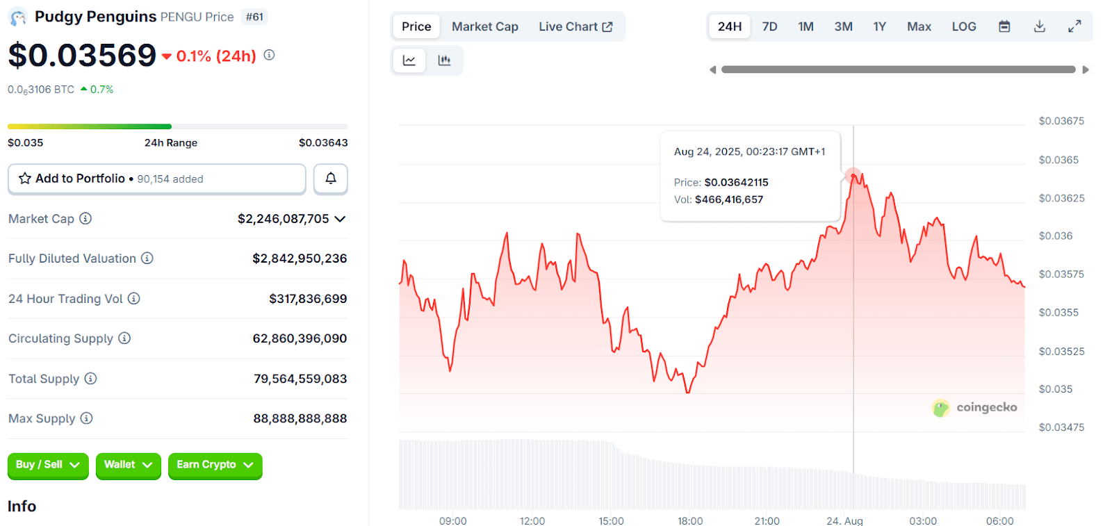Select the 1M time range

pyautogui.click(x=806, y=26)
